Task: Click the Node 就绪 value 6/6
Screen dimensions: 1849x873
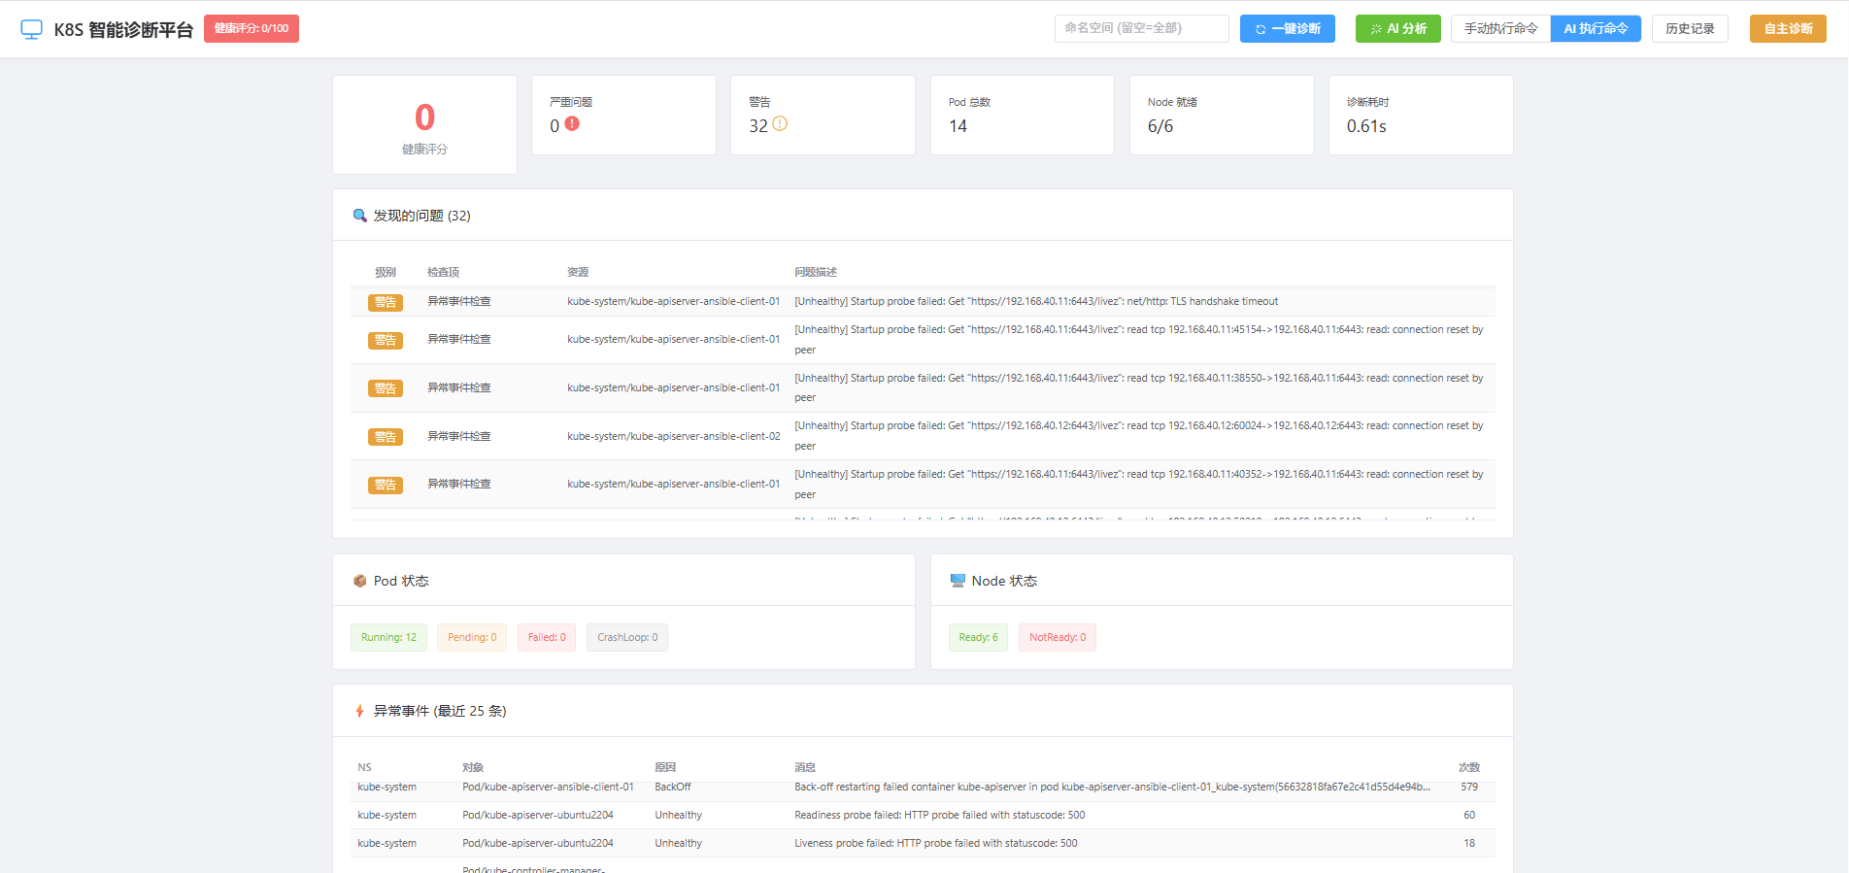Action: 1160,126
